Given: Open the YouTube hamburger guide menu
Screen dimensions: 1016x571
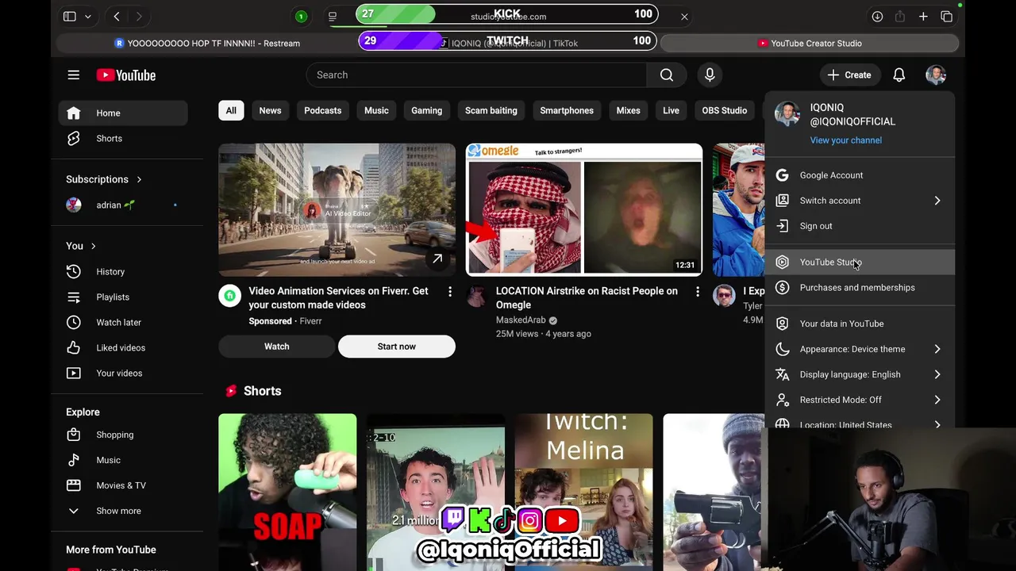Looking at the screenshot, I should coord(73,75).
